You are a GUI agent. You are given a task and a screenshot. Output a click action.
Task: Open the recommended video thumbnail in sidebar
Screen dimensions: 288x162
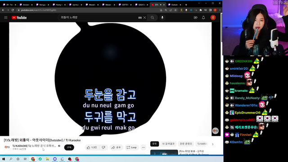coord(164,152)
